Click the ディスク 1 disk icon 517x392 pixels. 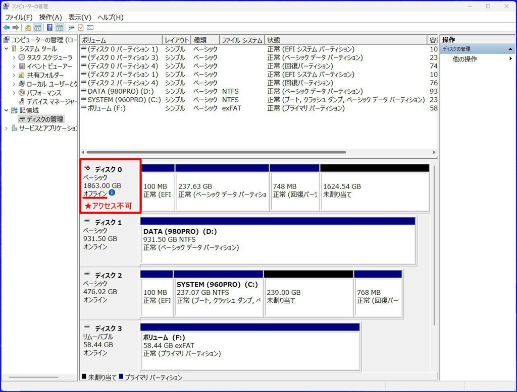click(x=87, y=221)
